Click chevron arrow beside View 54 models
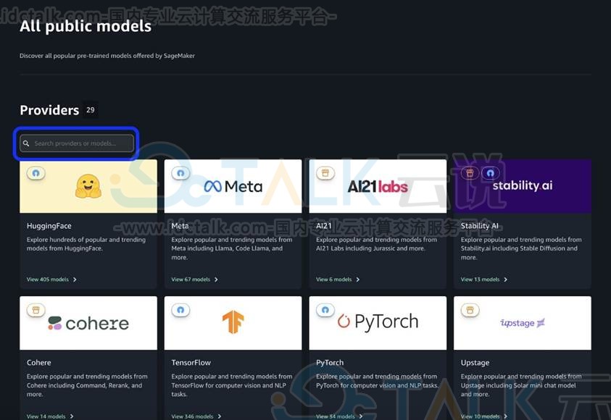 coord(361,416)
